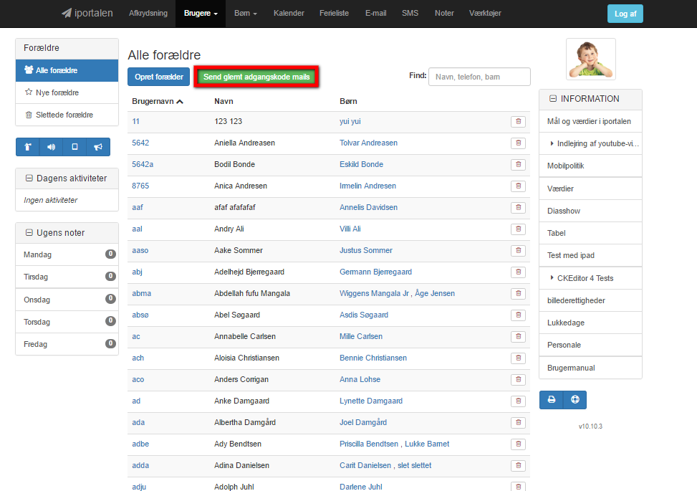Open the Brugere dropdown menu
This screenshot has height=491, width=697.
pyautogui.click(x=201, y=14)
